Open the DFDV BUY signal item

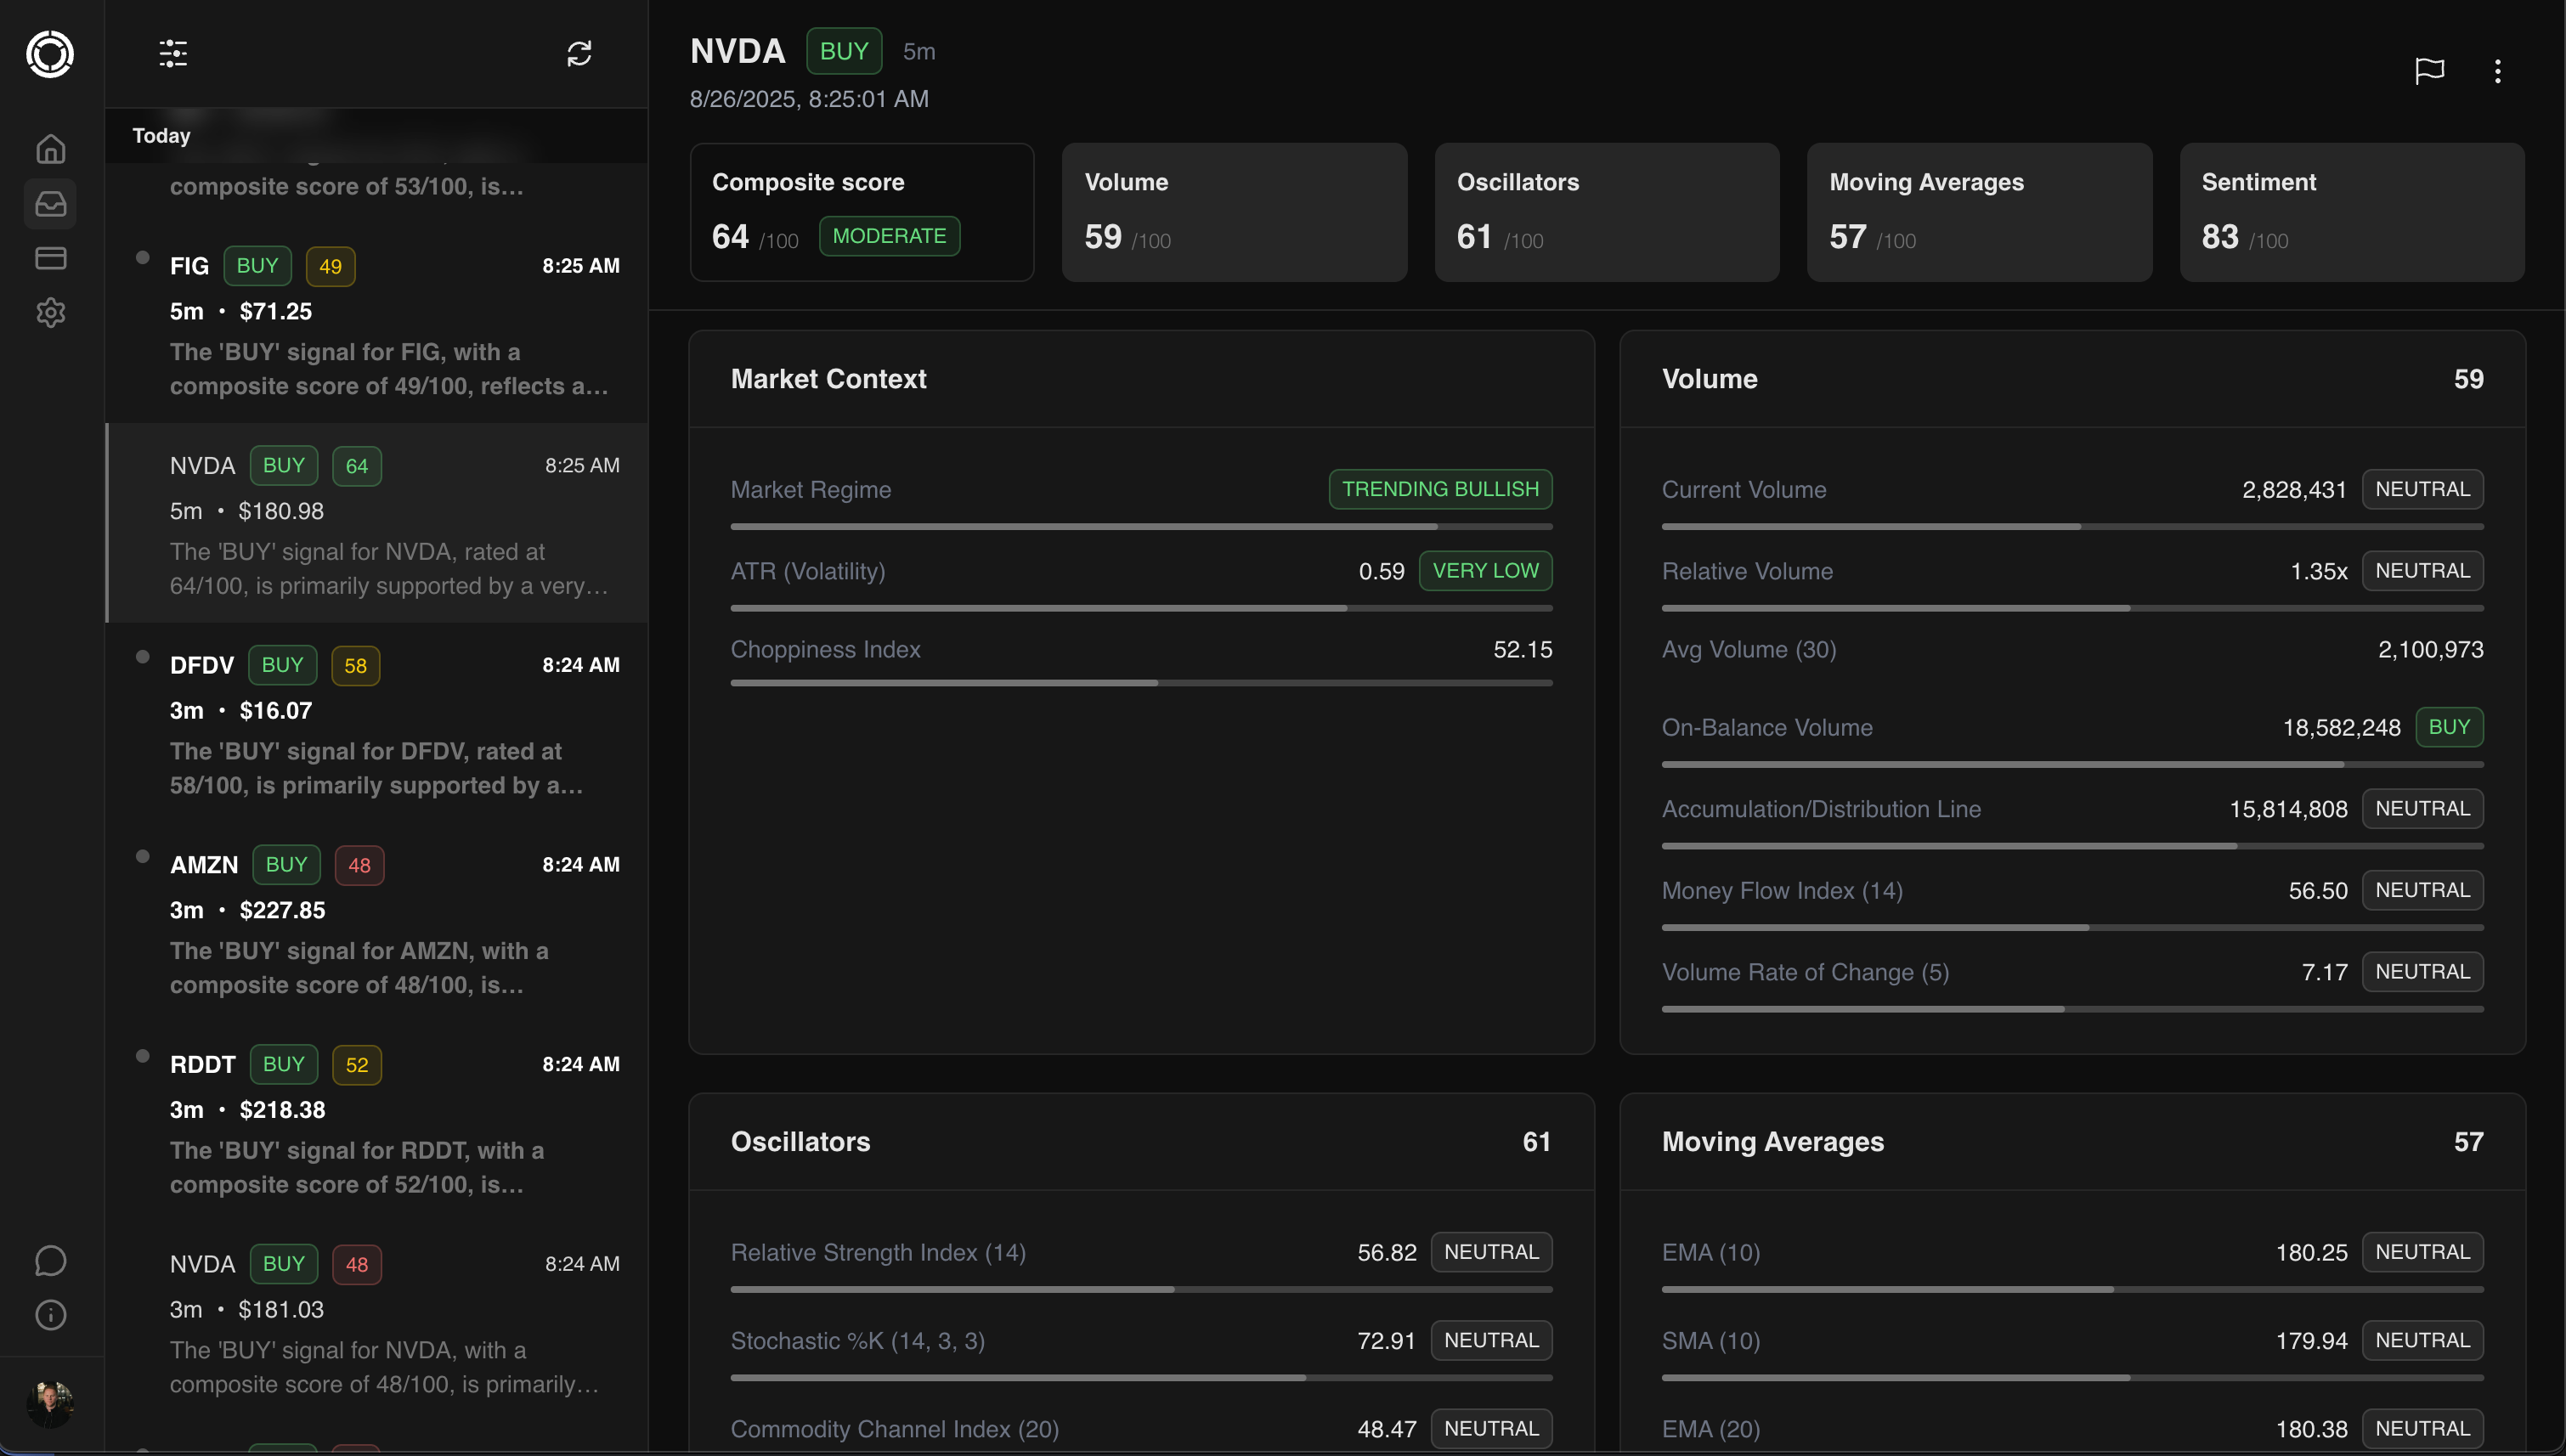[x=378, y=723]
